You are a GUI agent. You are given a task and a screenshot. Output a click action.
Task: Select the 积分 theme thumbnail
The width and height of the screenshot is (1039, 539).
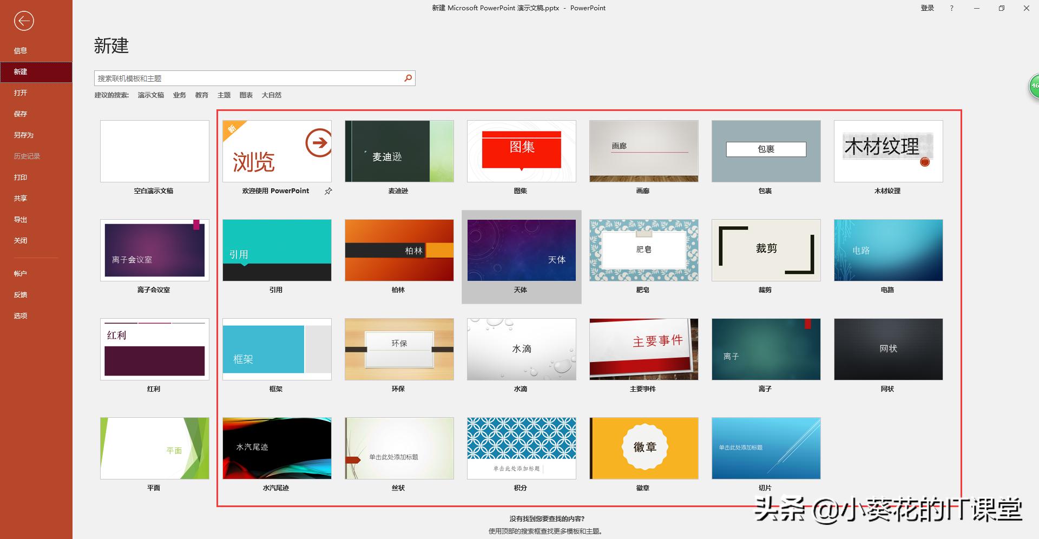coord(522,448)
